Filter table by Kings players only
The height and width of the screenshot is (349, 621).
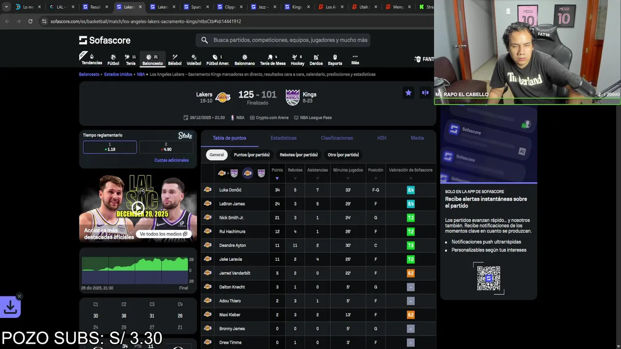pos(261,173)
